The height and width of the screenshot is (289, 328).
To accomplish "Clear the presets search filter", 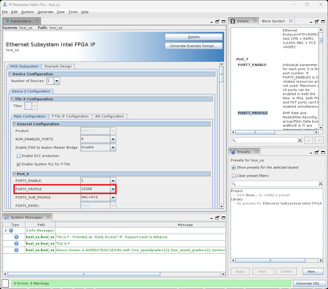I will click(321, 184).
